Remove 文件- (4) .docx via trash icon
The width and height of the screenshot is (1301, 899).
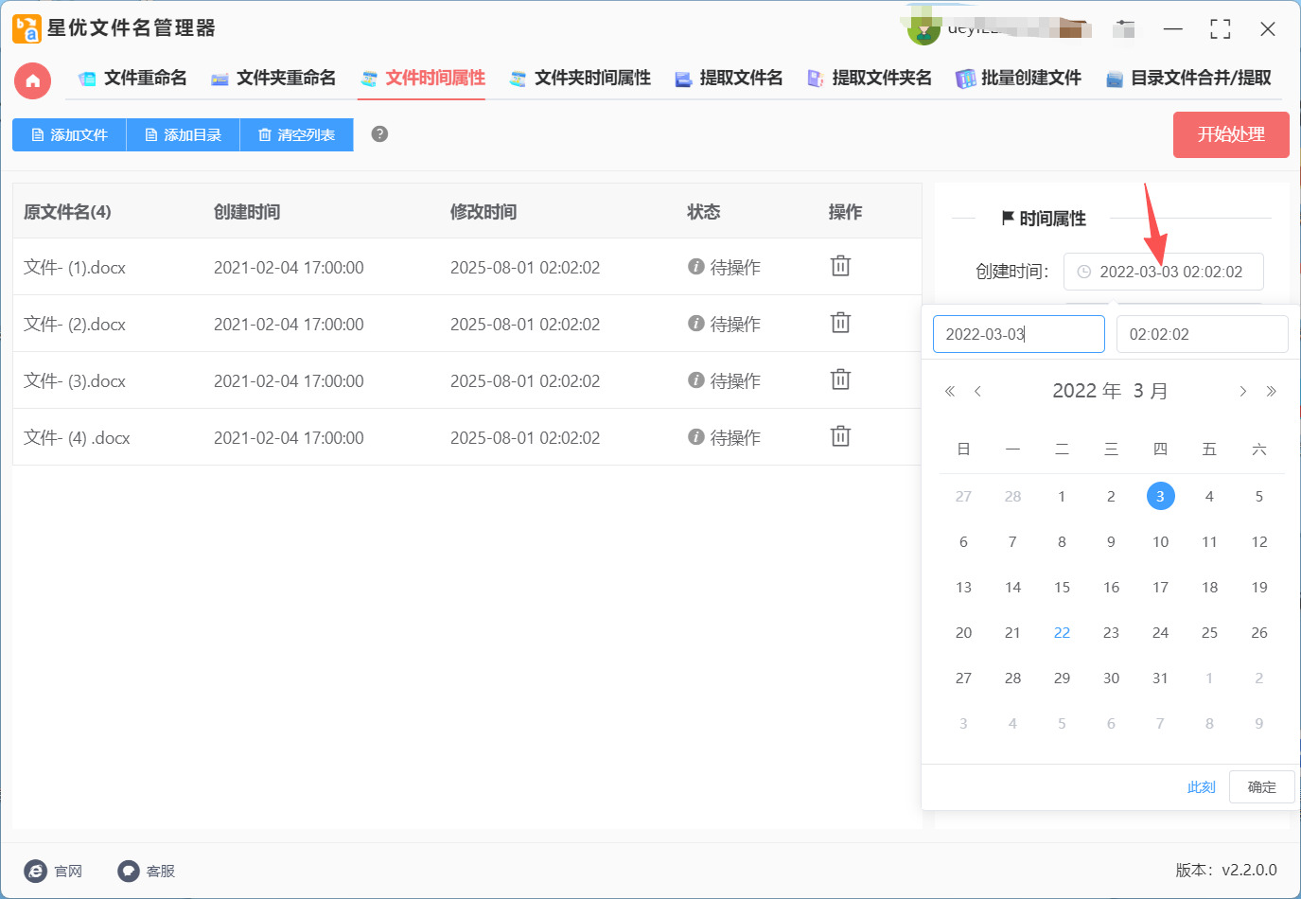point(840,436)
